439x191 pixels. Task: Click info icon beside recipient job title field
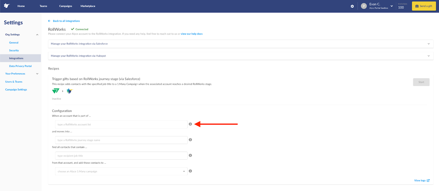tap(190, 155)
